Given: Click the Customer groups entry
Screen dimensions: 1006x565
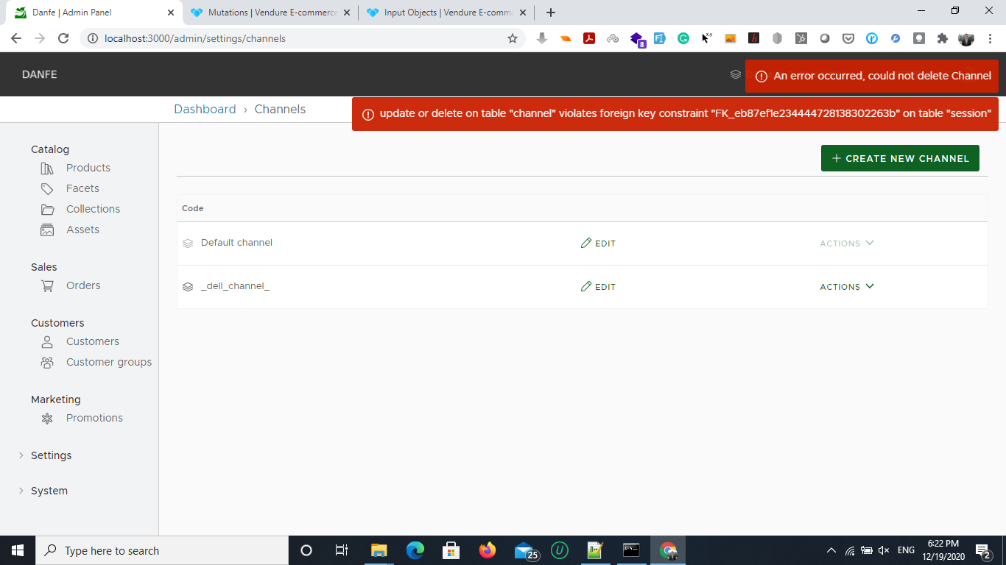Looking at the screenshot, I should click(x=109, y=362).
